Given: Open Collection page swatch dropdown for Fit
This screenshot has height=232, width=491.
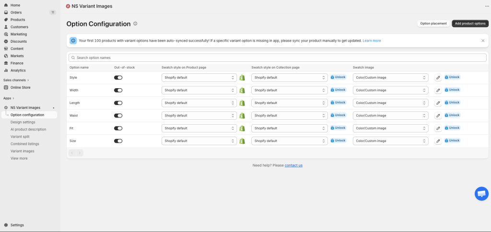Looking at the screenshot, I should 289,128.
